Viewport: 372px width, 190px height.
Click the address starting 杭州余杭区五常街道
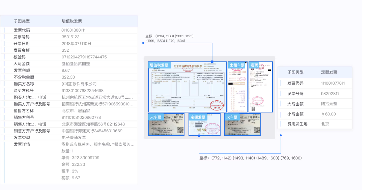coord(97,97)
